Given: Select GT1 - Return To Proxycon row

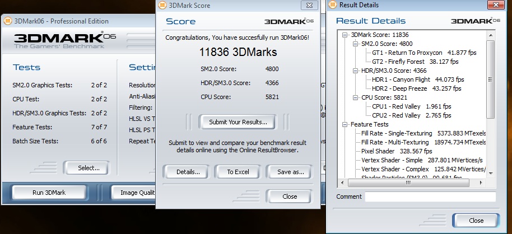Looking at the screenshot, I should coord(424,53).
